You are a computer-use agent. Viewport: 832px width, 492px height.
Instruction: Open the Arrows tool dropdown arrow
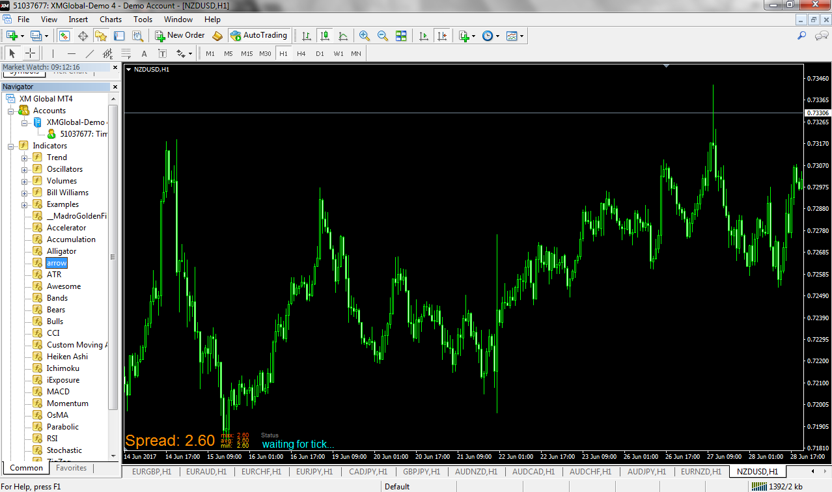pos(190,53)
